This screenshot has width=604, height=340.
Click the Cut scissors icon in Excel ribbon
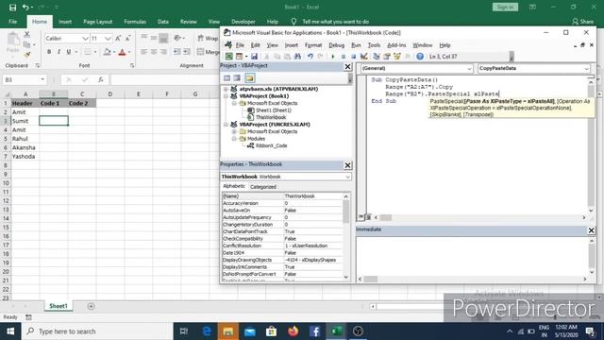pos(27,35)
